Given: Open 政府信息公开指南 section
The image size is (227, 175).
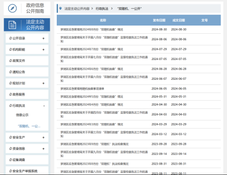Looking at the screenshot, I should coord(27,8).
